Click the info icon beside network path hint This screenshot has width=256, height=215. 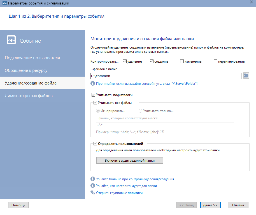pos(92,84)
